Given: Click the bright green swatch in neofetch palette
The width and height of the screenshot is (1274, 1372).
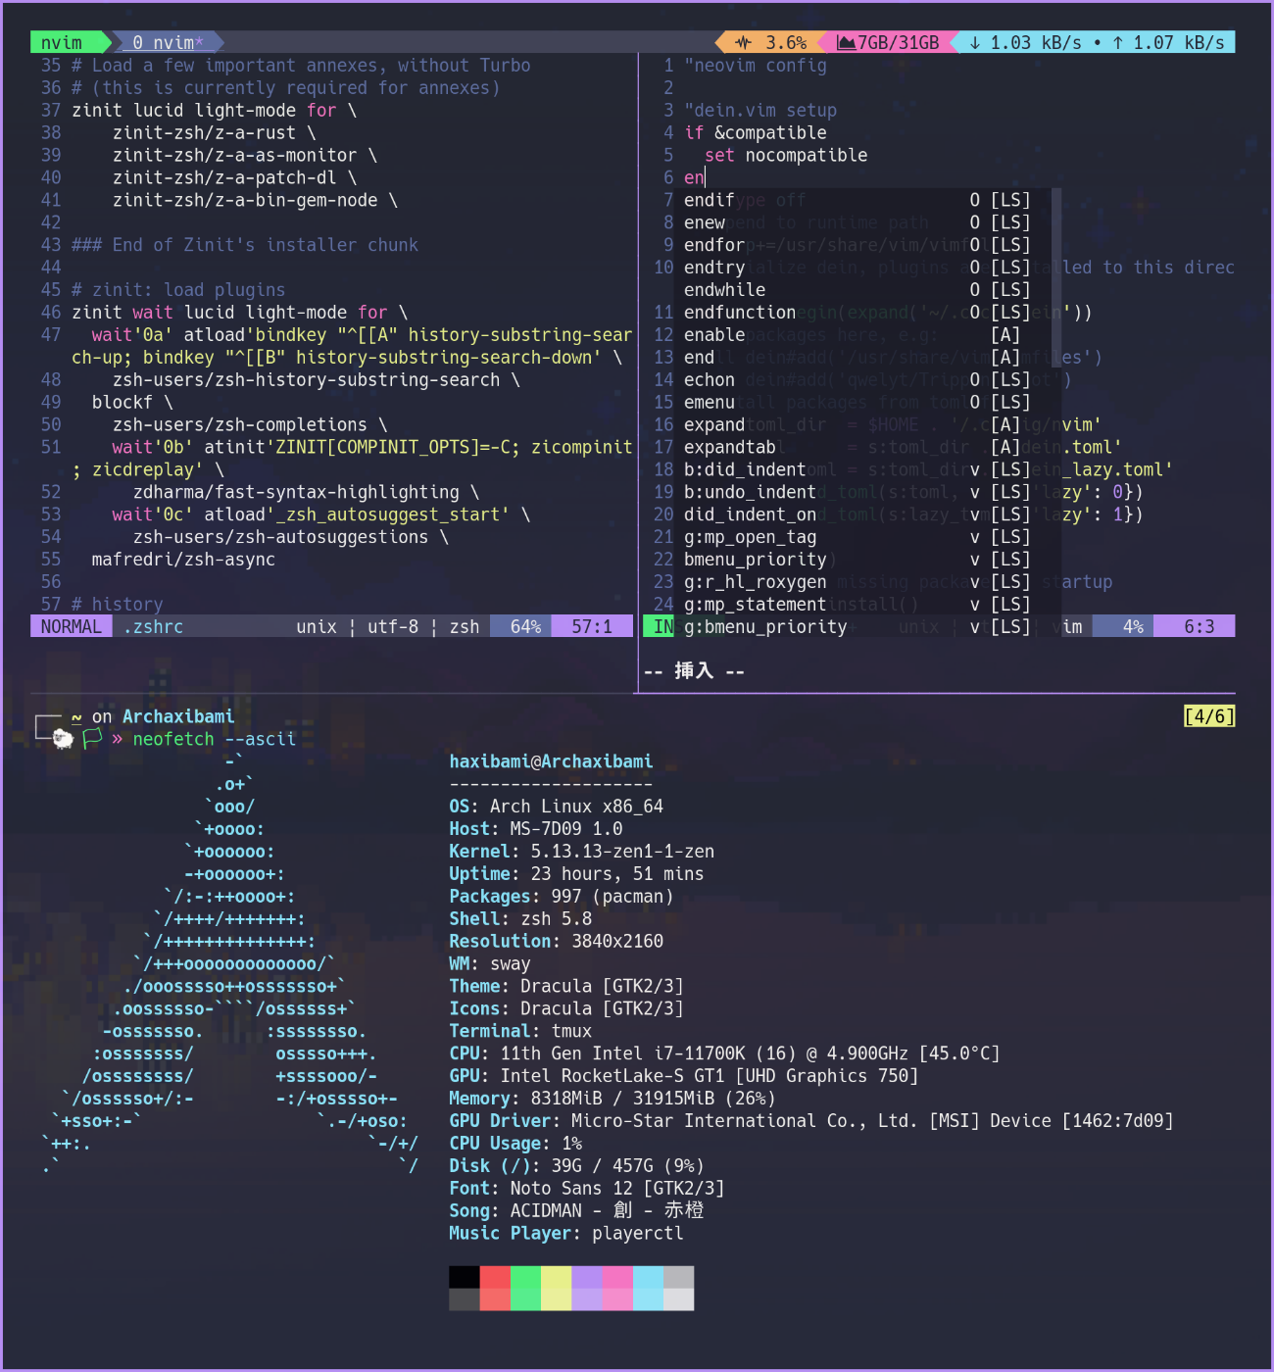Looking at the screenshot, I should point(525,1277).
